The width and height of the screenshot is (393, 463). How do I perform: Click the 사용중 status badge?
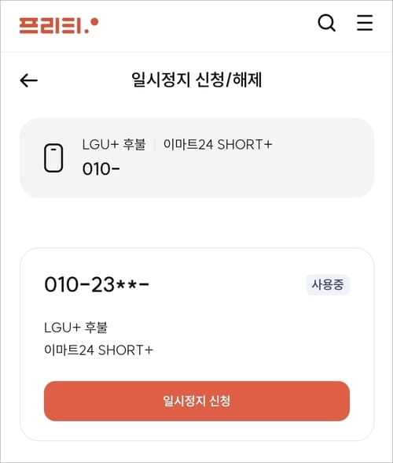tap(328, 285)
